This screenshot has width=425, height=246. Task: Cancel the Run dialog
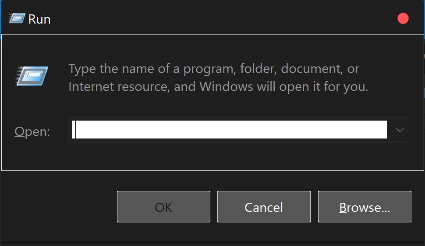(x=264, y=207)
